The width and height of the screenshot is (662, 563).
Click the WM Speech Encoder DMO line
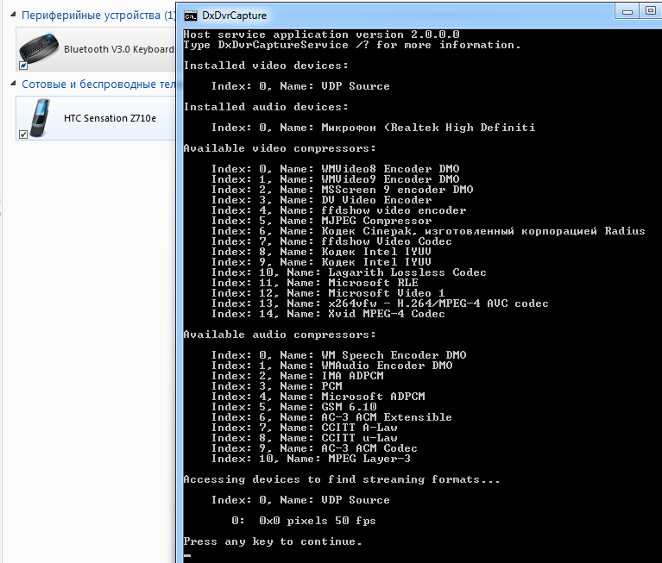338,355
